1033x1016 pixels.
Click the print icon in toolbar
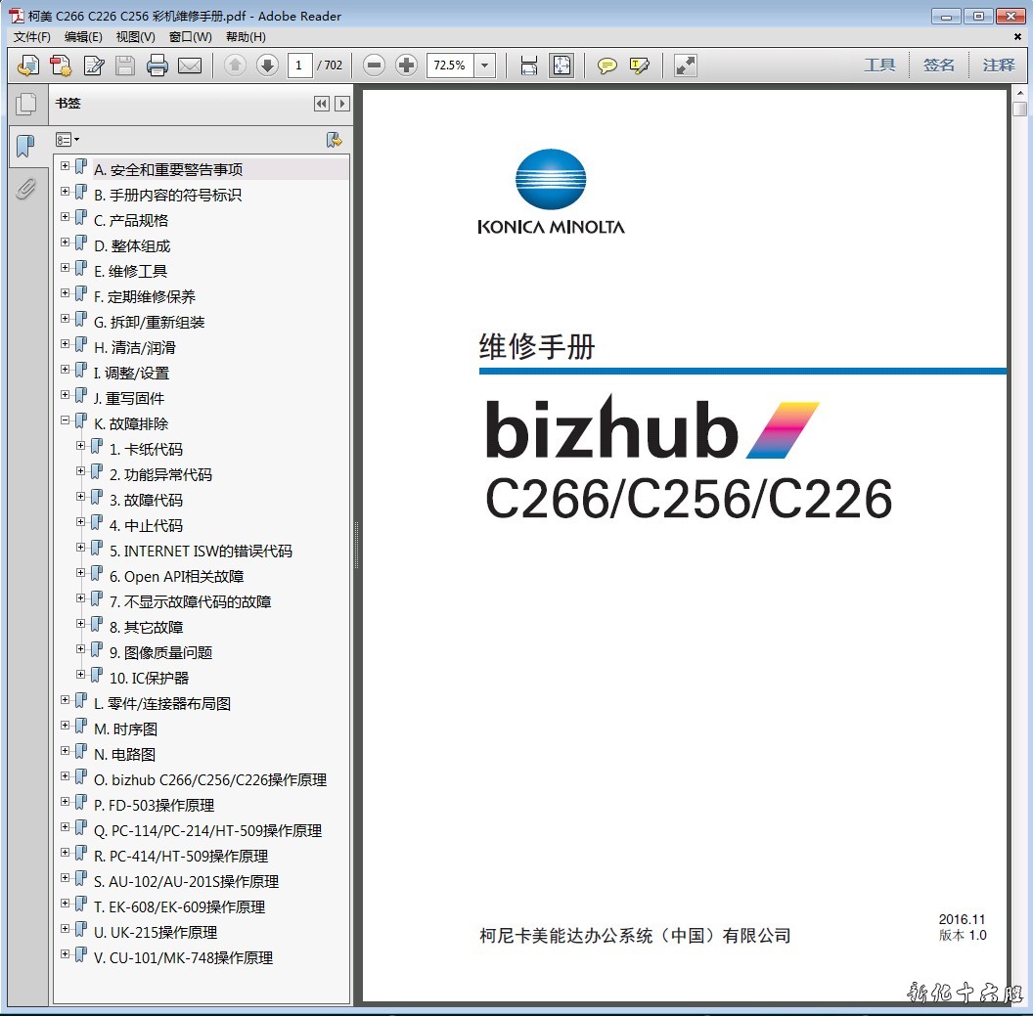point(157,66)
